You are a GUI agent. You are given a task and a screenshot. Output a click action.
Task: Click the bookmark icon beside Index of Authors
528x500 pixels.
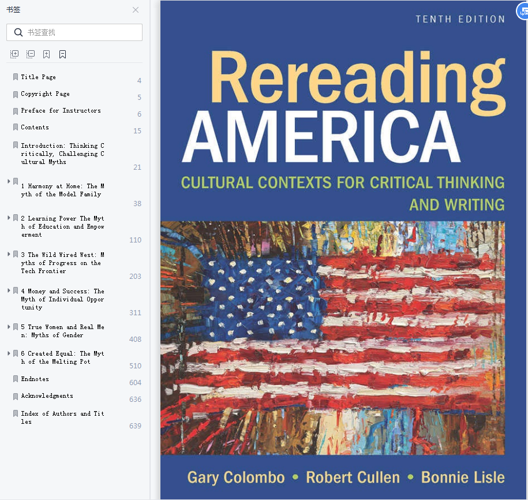tap(16, 413)
